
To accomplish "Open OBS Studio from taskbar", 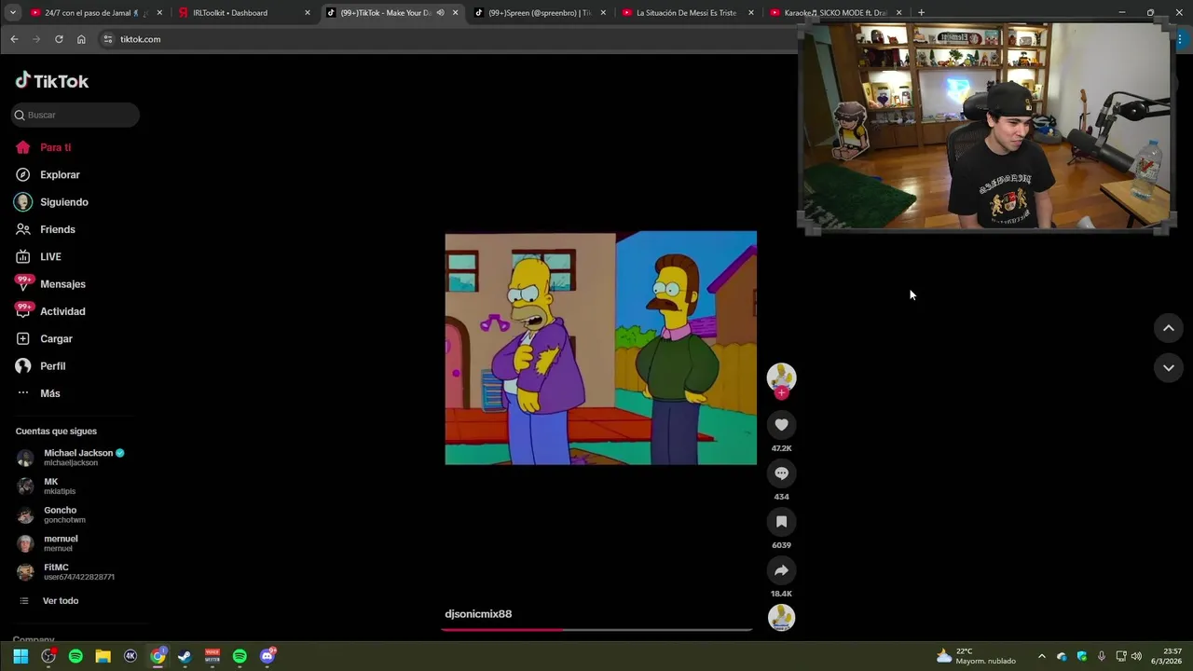I will pos(48,656).
